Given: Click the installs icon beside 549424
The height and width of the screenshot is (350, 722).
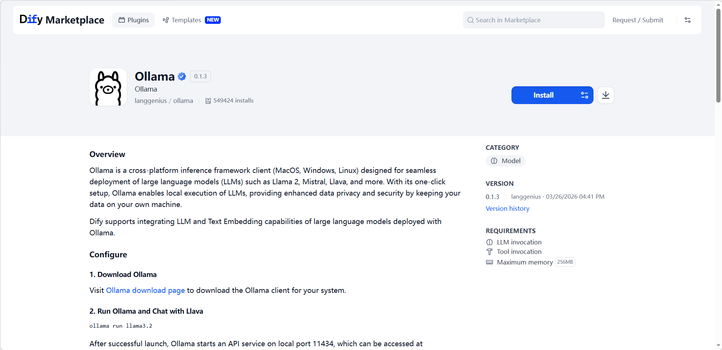Looking at the screenshot, I should pos(208,101).
